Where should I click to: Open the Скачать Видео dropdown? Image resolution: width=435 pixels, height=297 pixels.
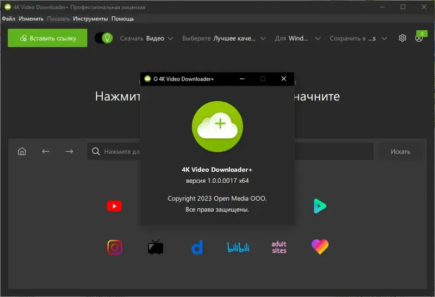point(146,38)
